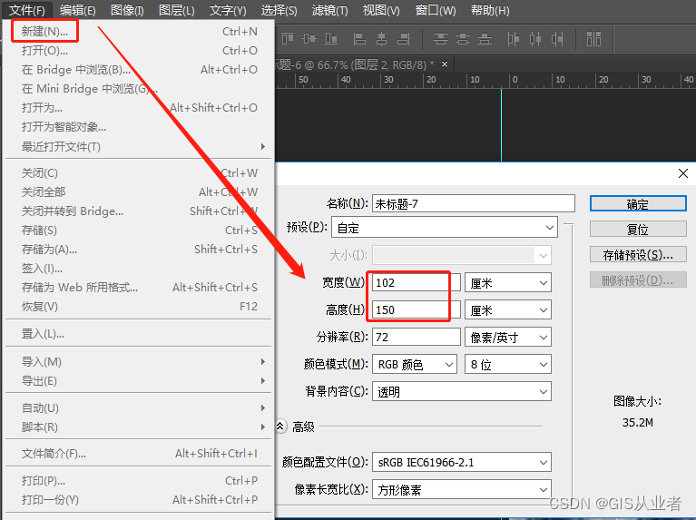Click the Align Vertical Centers icon
The width and height of the screenshot is (696, 520).
309,39
